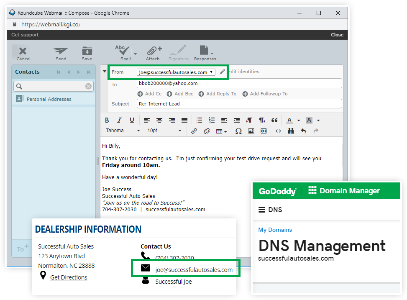Open find and replace with the binoculars icon
The height and width of the screenshot is (300, 407).
291,131
